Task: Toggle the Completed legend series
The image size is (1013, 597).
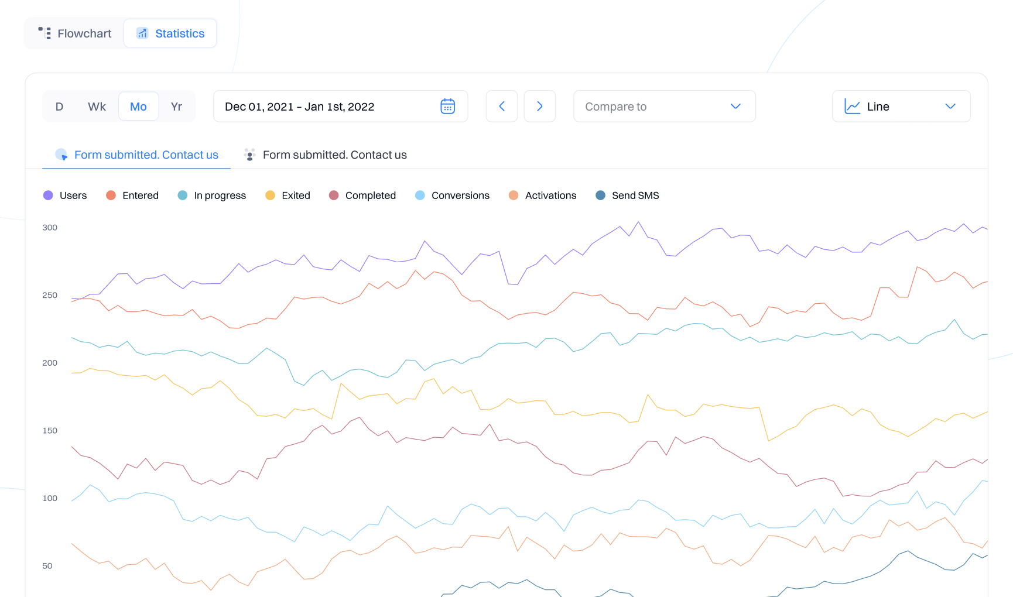Action: (362, 195)
